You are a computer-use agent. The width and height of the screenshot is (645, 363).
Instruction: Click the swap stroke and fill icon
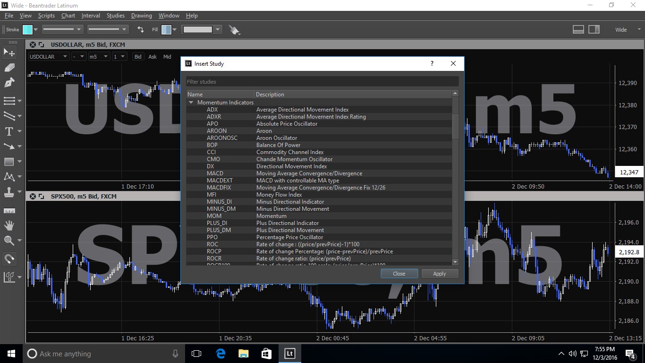point(141,29)
